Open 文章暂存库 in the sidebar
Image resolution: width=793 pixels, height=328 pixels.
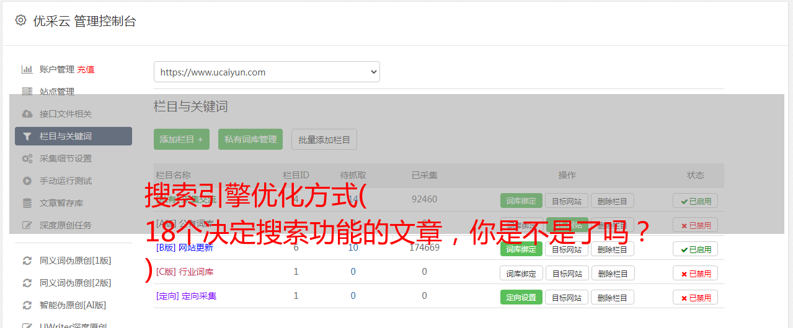[x=61, y=203]
